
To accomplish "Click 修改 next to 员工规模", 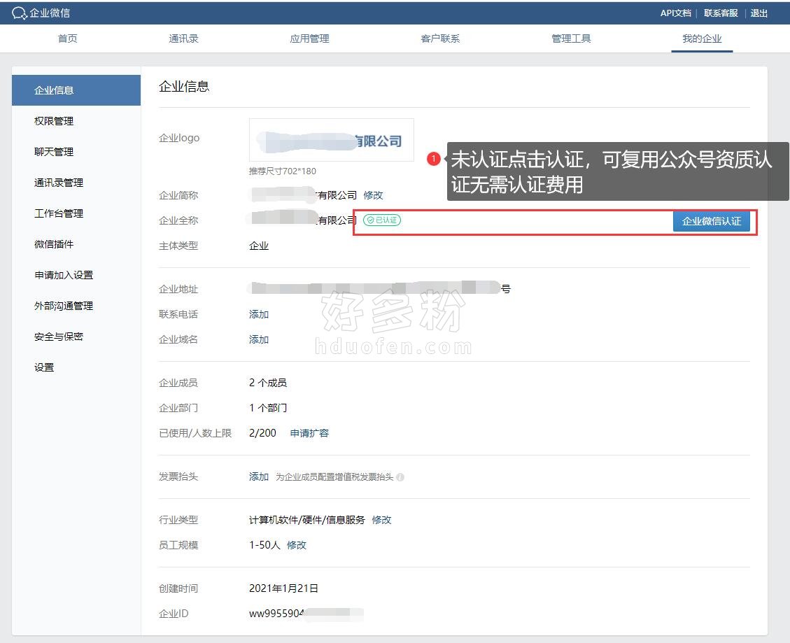I will click(x=296, y=545).
